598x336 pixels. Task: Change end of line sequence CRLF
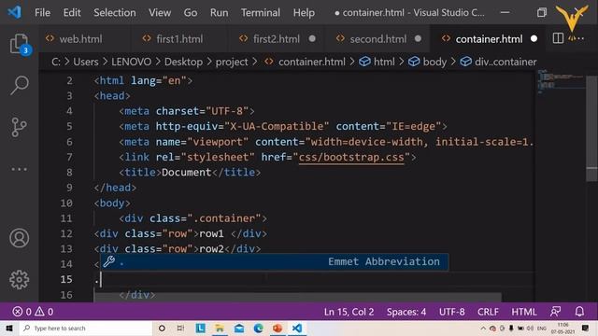488,312
